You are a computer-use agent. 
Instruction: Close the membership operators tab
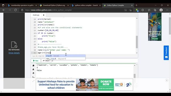(x=36, y=5)
